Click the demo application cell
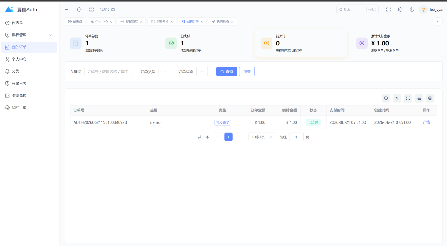 [177, 122]
